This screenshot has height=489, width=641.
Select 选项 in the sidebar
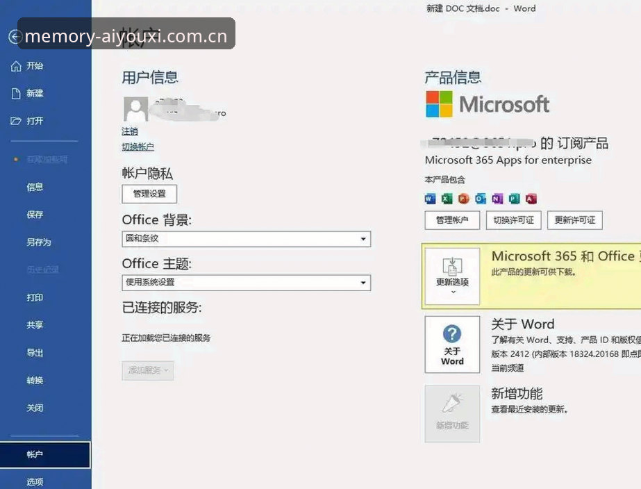(35, 482)
